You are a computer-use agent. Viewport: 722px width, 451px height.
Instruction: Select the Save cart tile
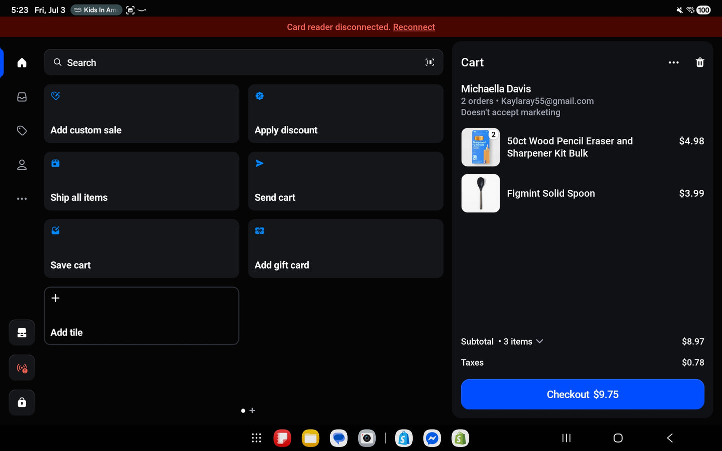click(x=141, y=249)
